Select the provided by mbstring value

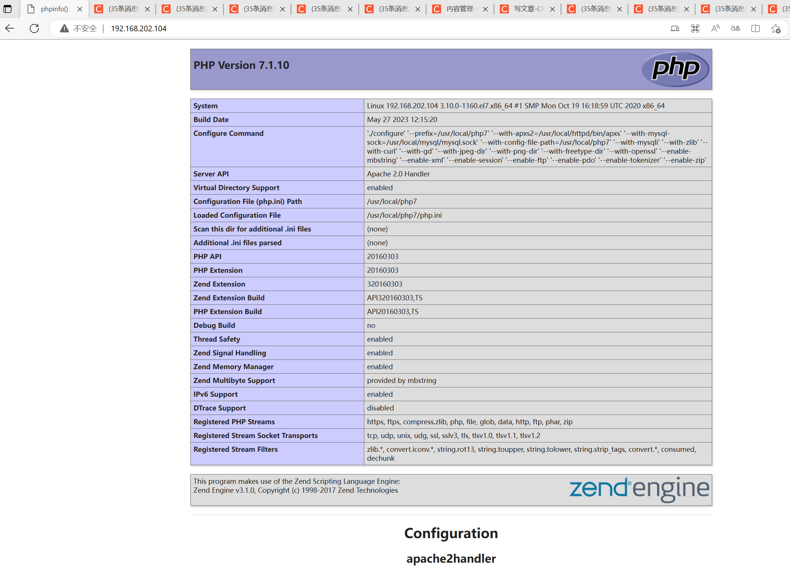[402, 380]
